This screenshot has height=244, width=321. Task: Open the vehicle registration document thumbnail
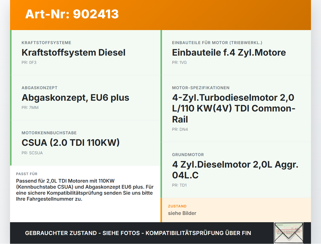[289, 233]
